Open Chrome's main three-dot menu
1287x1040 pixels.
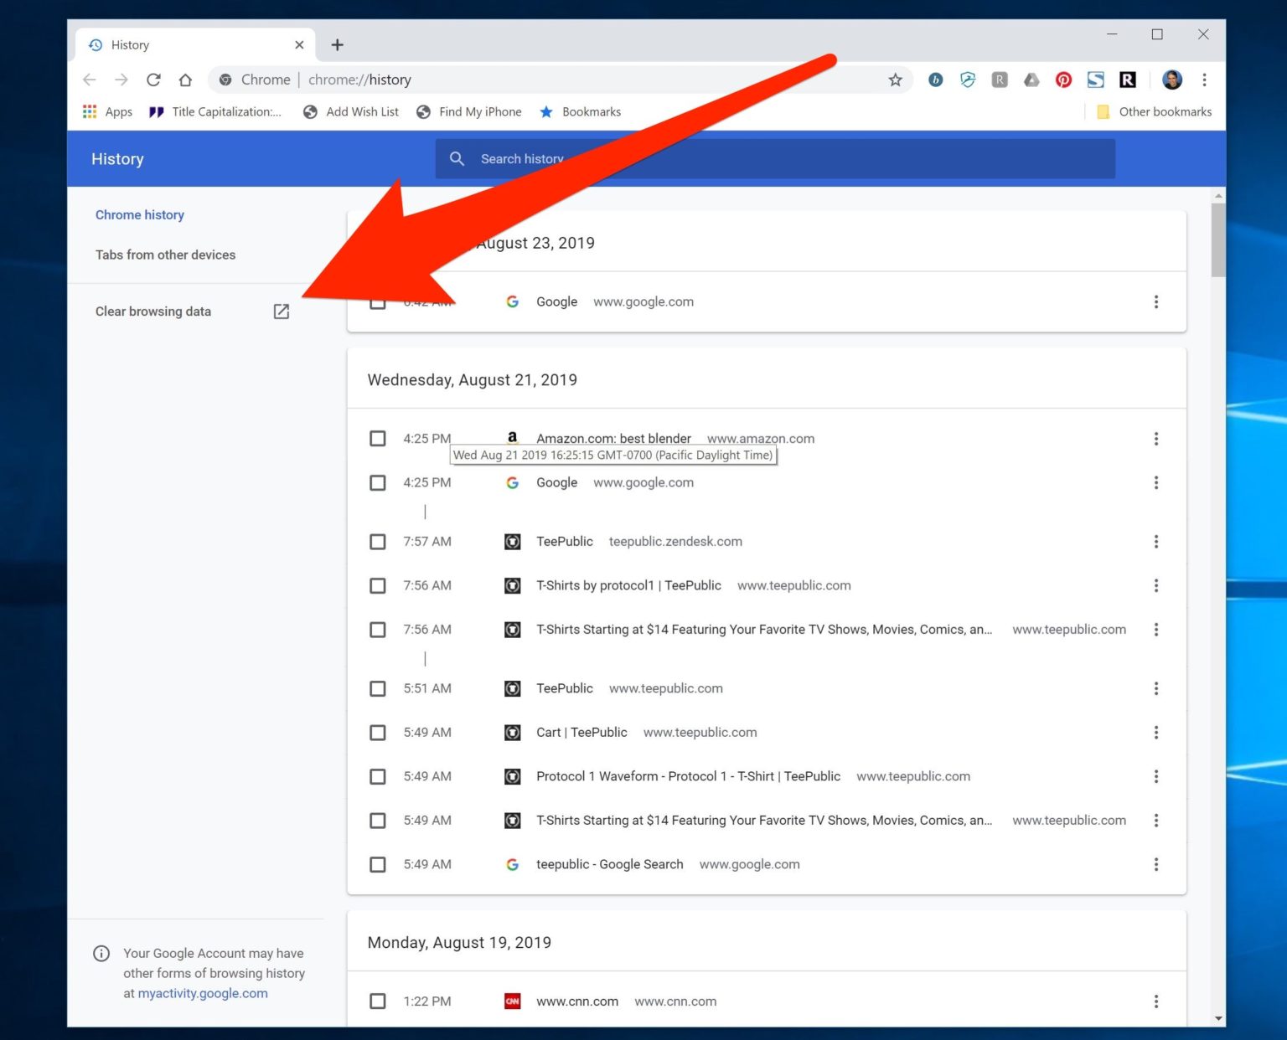(x=1204, y=80)
